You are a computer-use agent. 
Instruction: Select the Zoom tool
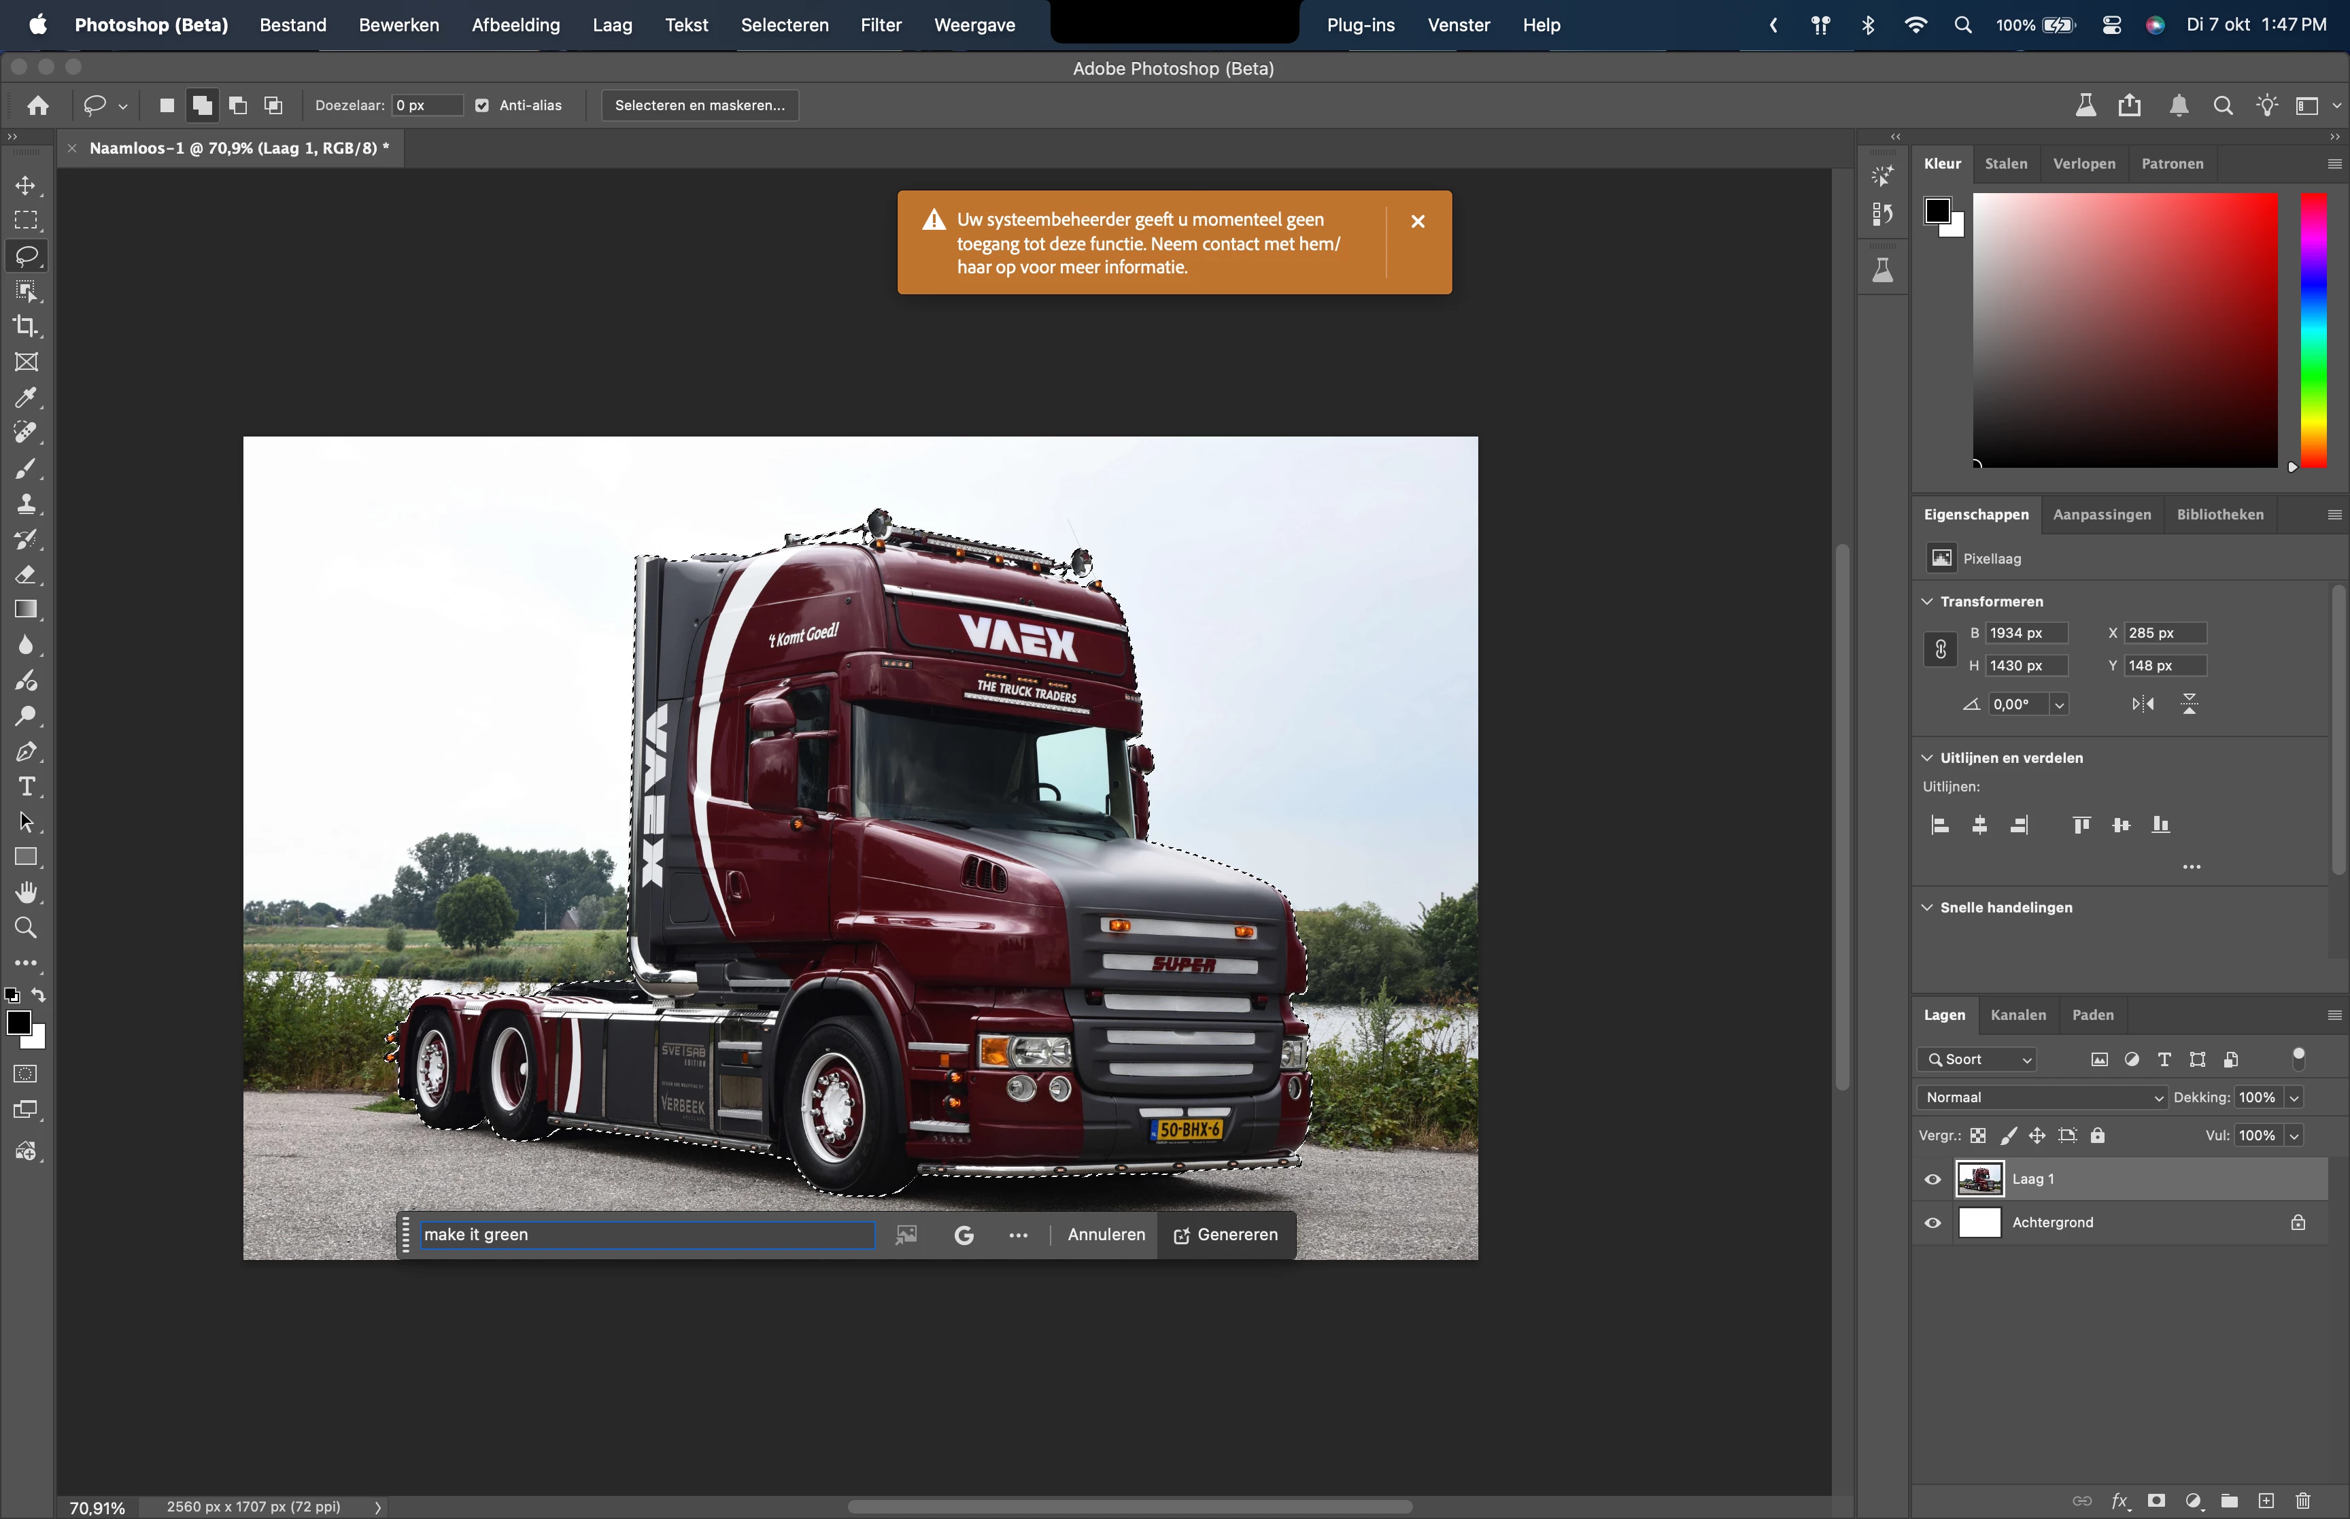click(x=26, y=927)
